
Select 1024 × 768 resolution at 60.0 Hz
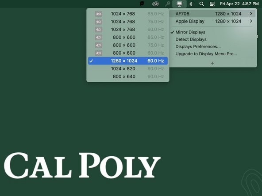(x=128, y=30)
